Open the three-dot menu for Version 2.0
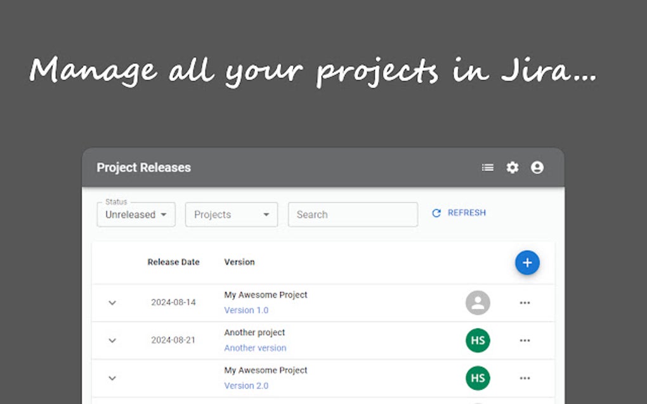 click(525, 378)
